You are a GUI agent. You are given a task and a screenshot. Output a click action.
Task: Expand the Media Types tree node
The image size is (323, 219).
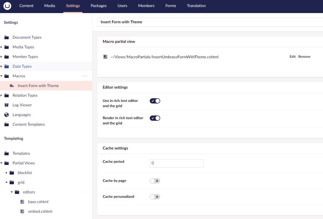pyautogui.click(x=1, y=47)
